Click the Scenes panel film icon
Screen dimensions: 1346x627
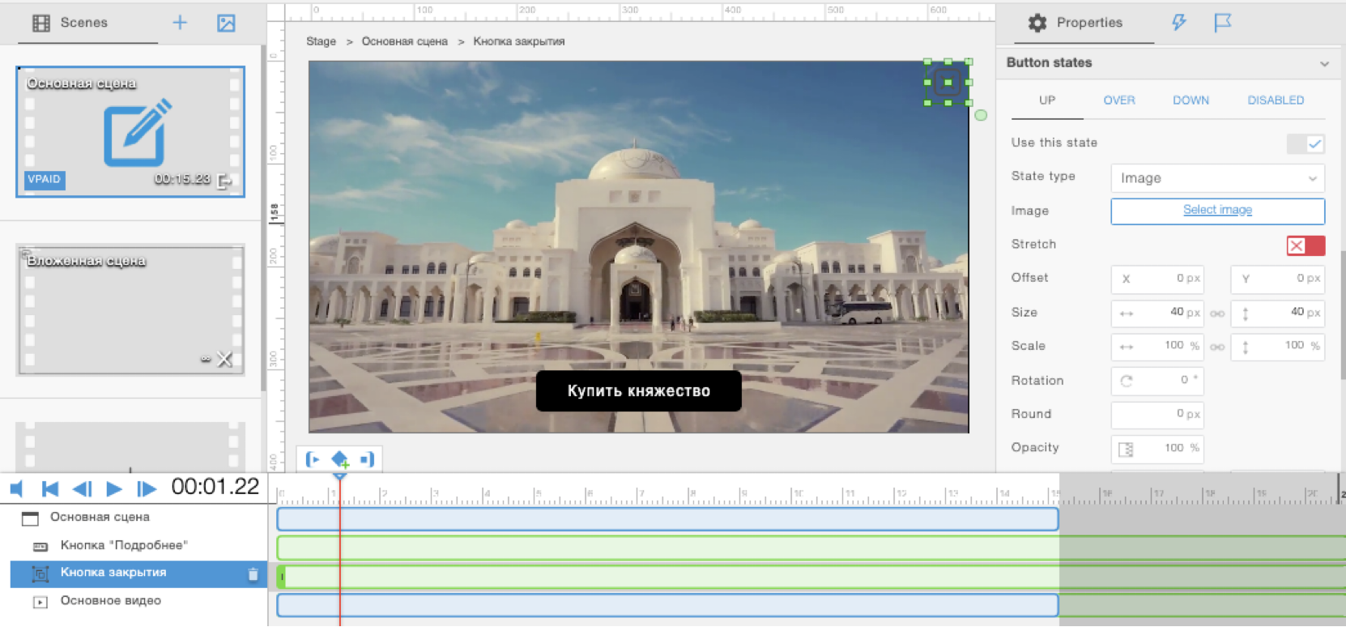coord(40,23)
